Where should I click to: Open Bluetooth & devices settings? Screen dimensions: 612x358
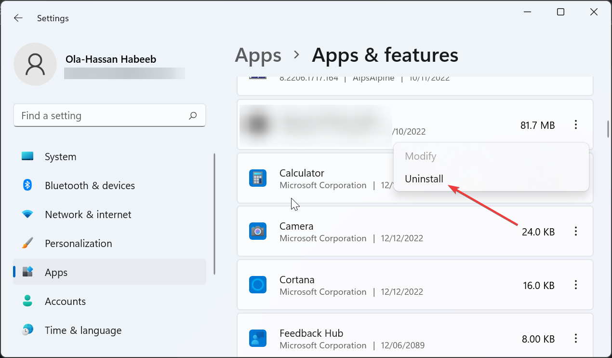coord(90,186)
